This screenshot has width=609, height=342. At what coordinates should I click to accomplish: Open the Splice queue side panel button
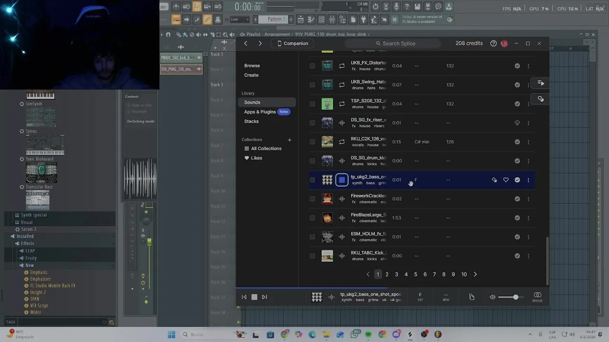541,83
